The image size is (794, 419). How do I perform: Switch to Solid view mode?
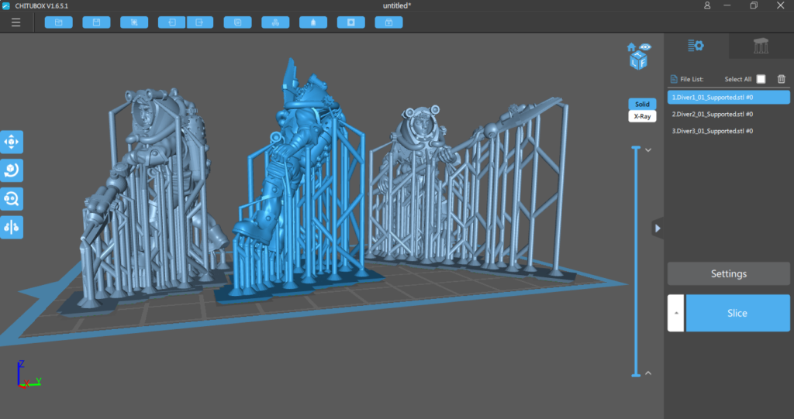coord(642,104)
